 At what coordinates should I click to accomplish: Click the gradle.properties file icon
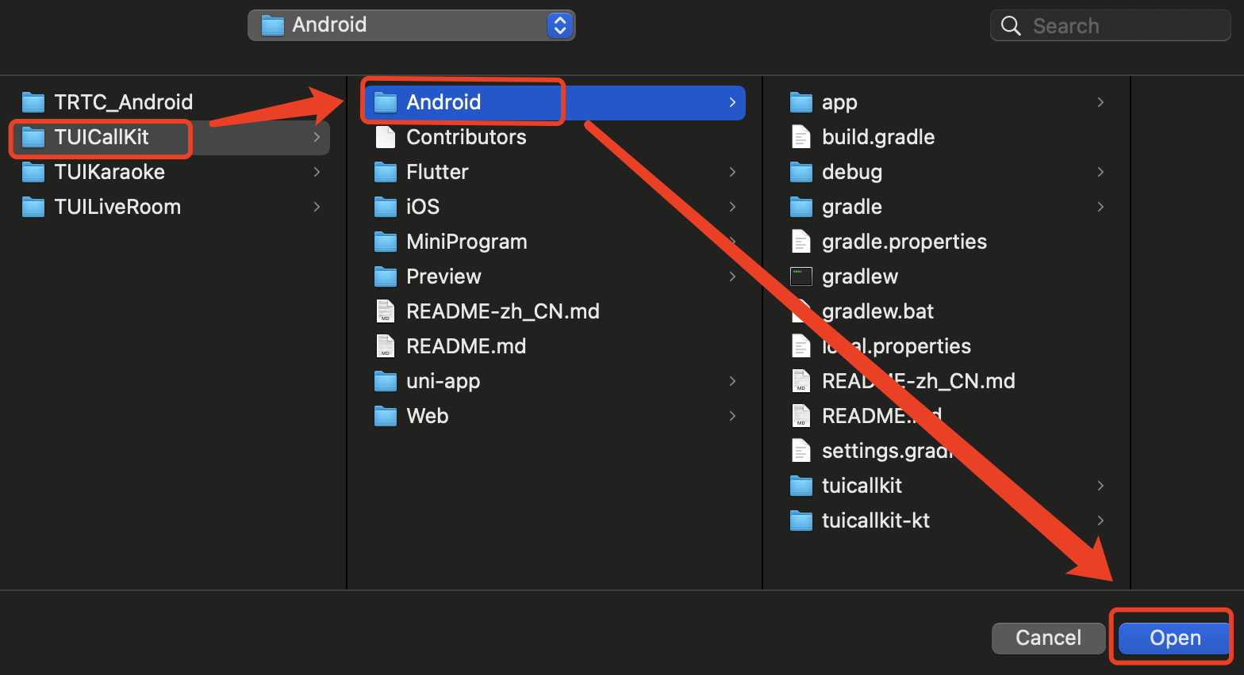pos(801,242)
